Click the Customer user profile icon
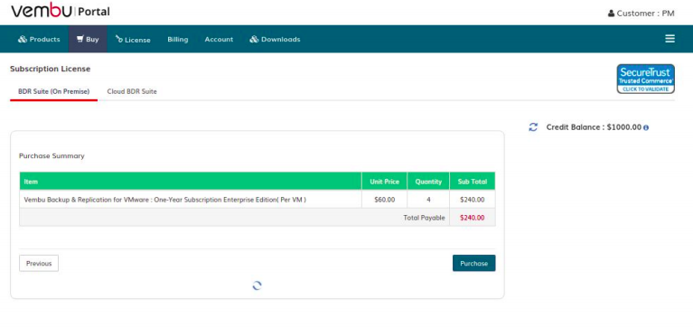The width and height of the screenshot is (693, 327). pyautogui.click(x=612, y=14)
